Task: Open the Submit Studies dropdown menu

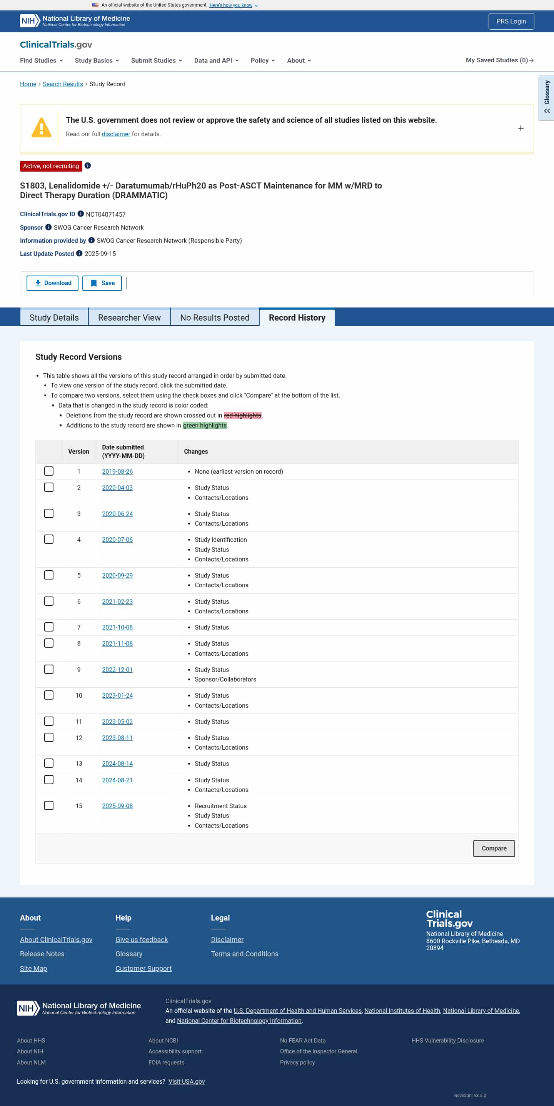Action: point(157,60)
